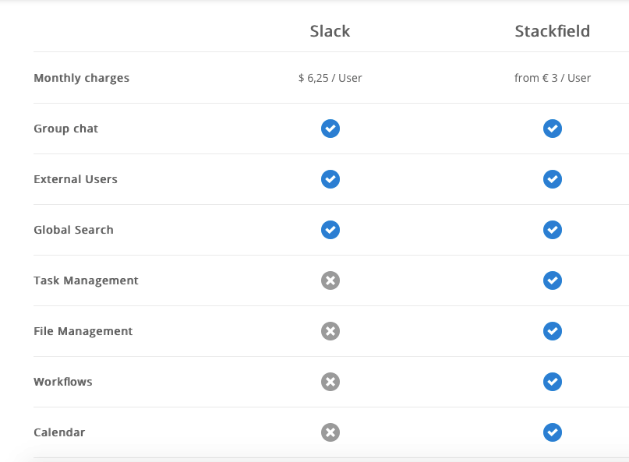The image size is (629, 462).
Task: Click Stackfield's Global Search checkmark icon
Action: point(553,230)
